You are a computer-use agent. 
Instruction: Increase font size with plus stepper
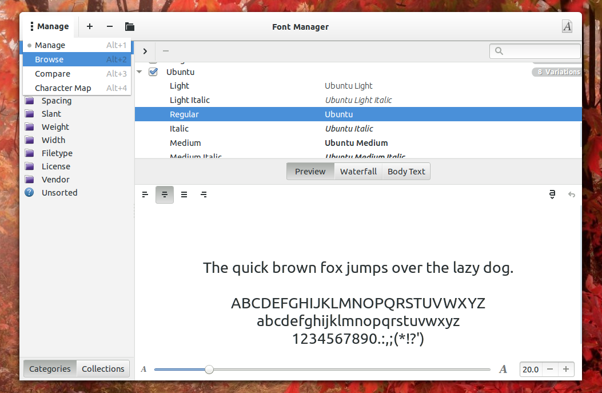click(x=566, y=369)
